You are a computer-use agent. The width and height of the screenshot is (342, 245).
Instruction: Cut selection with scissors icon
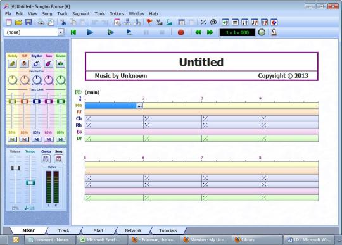coord(63,22)
